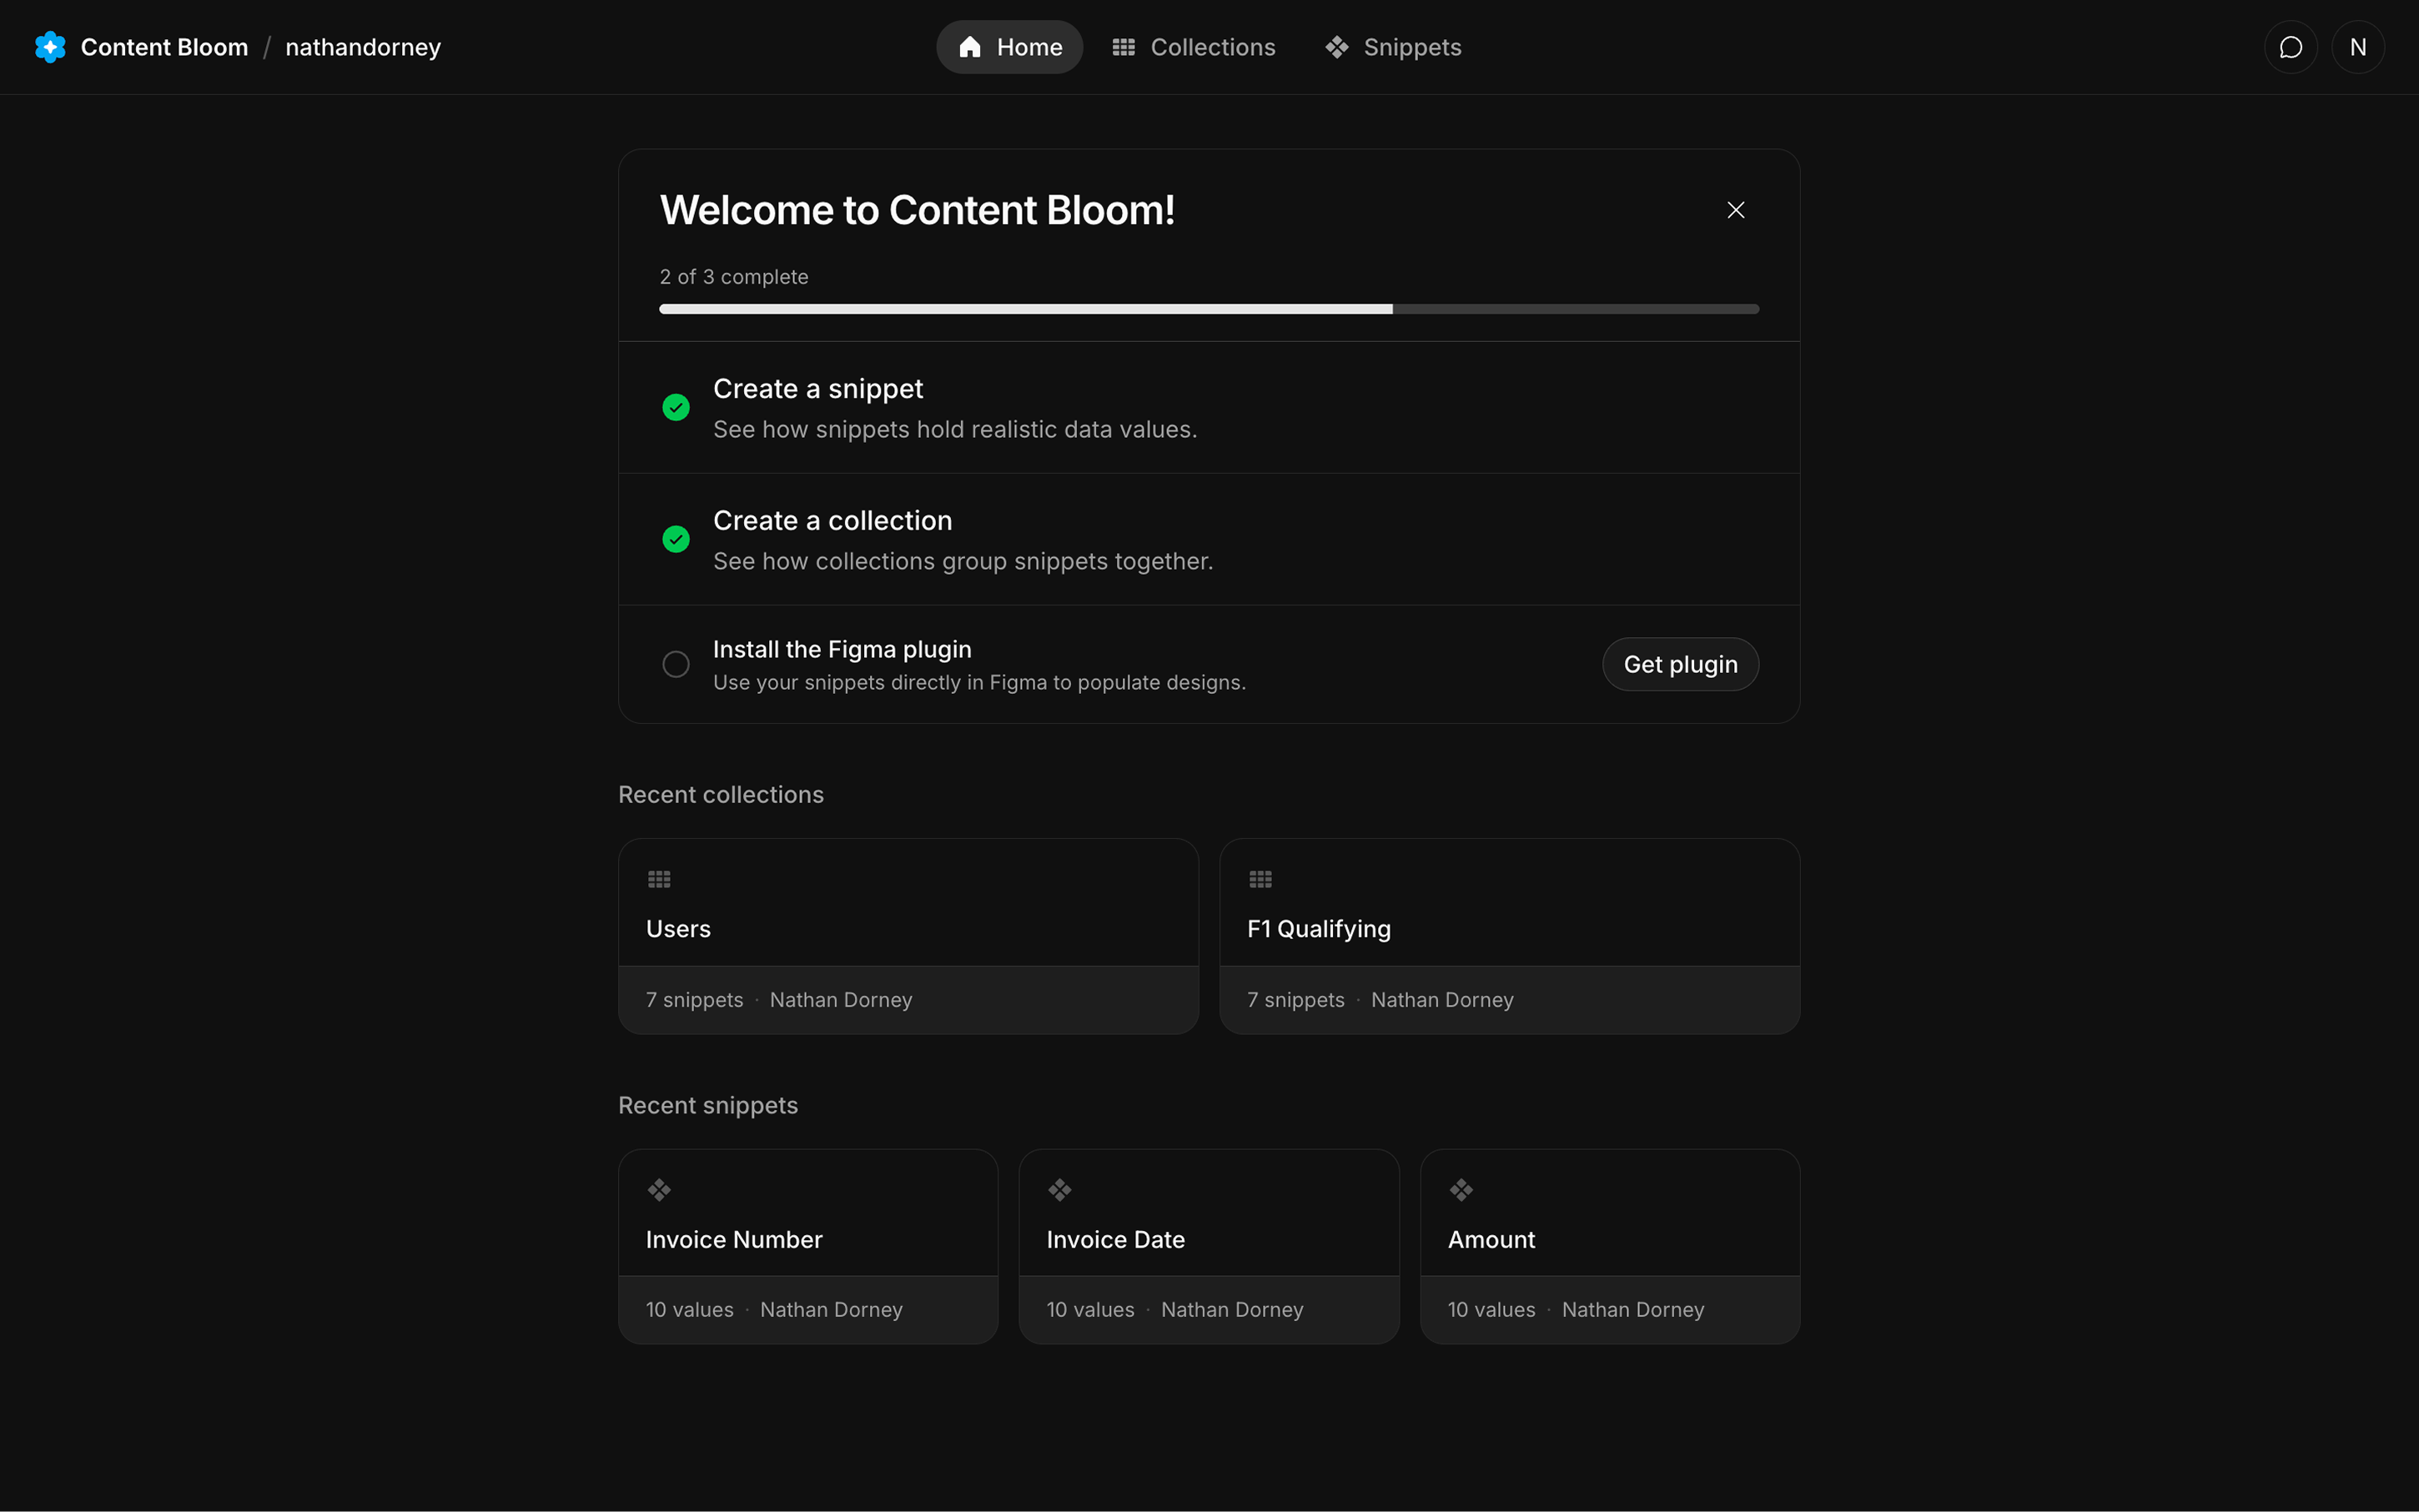The width and height of the screenshot is (2419, 1512).
Task: Click grid icon on Users collection card
Action: pos(659,879)
